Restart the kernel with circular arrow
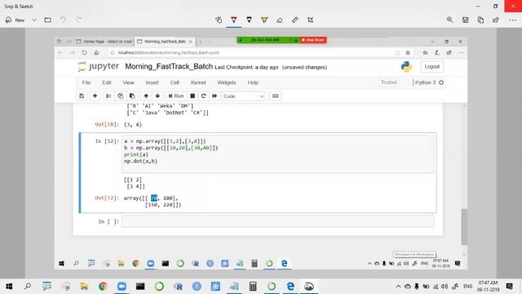The image size is (522, 294). point(203,96)
